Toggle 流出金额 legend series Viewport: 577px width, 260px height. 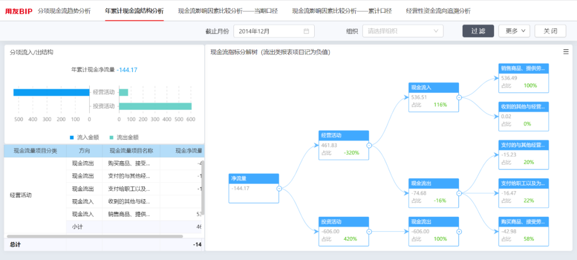point(124,137)
